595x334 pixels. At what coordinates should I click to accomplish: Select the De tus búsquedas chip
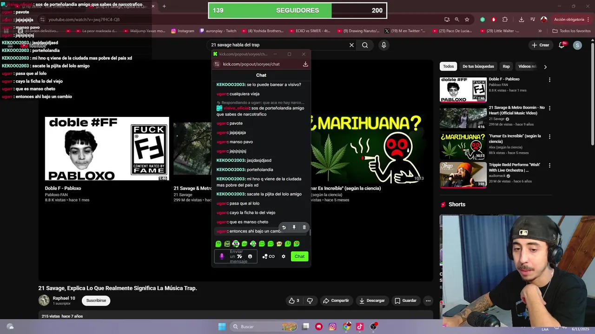pos(478,66)
